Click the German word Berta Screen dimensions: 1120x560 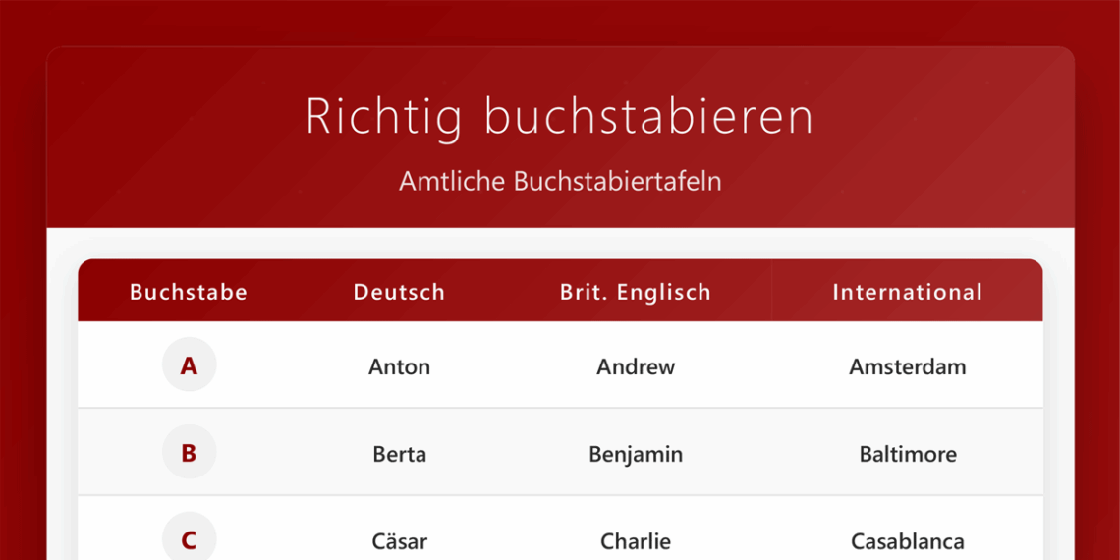[x=399, y=454]
